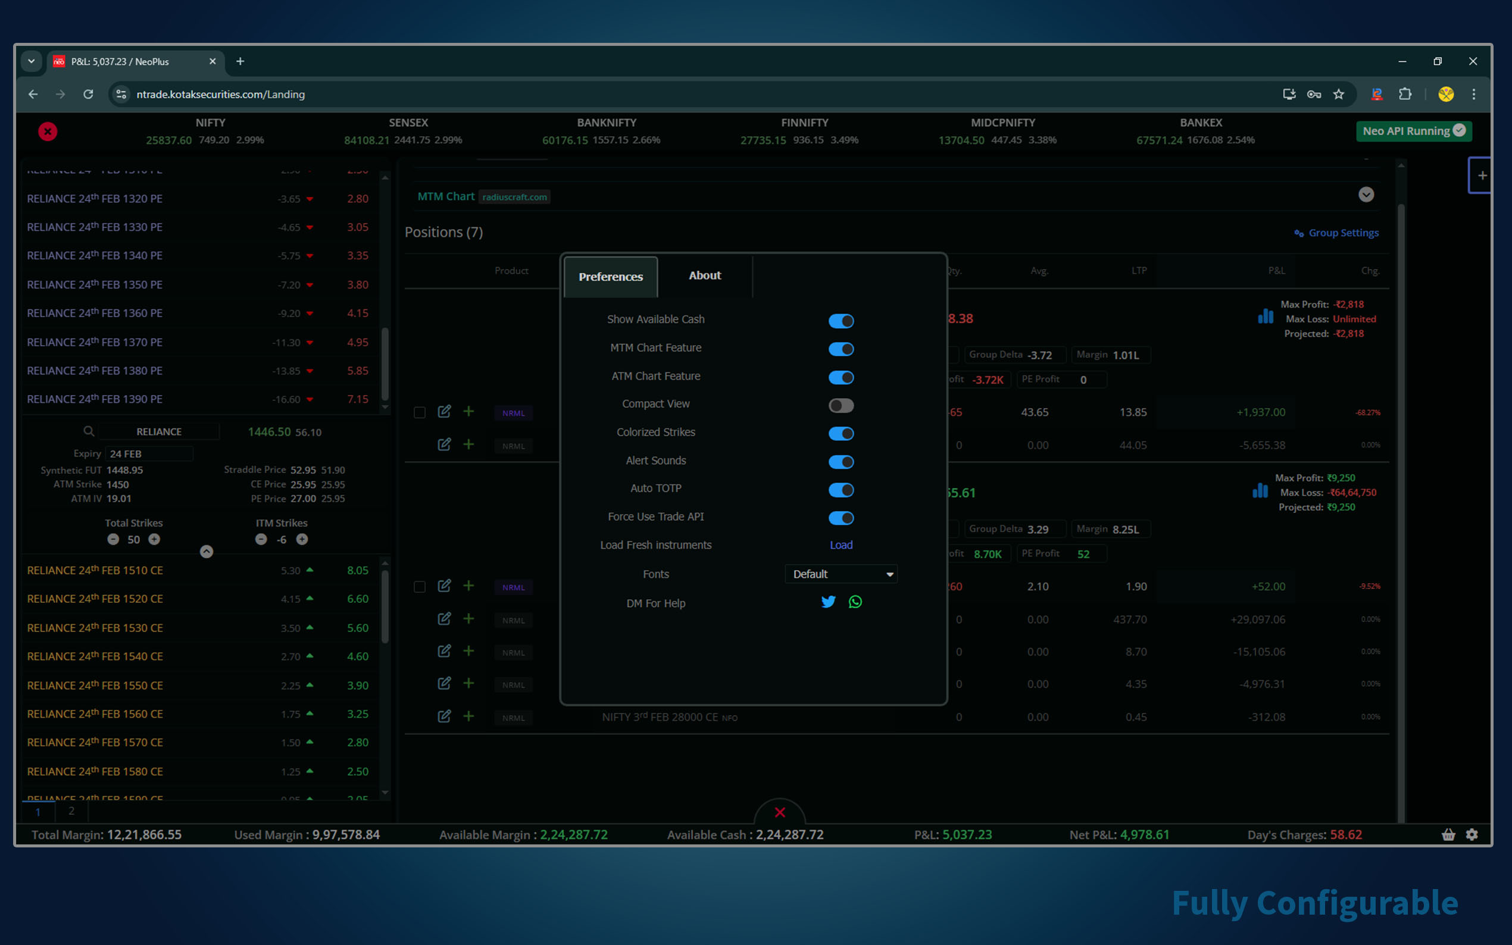Click the Load link for fresh instruments

point(841,545)
